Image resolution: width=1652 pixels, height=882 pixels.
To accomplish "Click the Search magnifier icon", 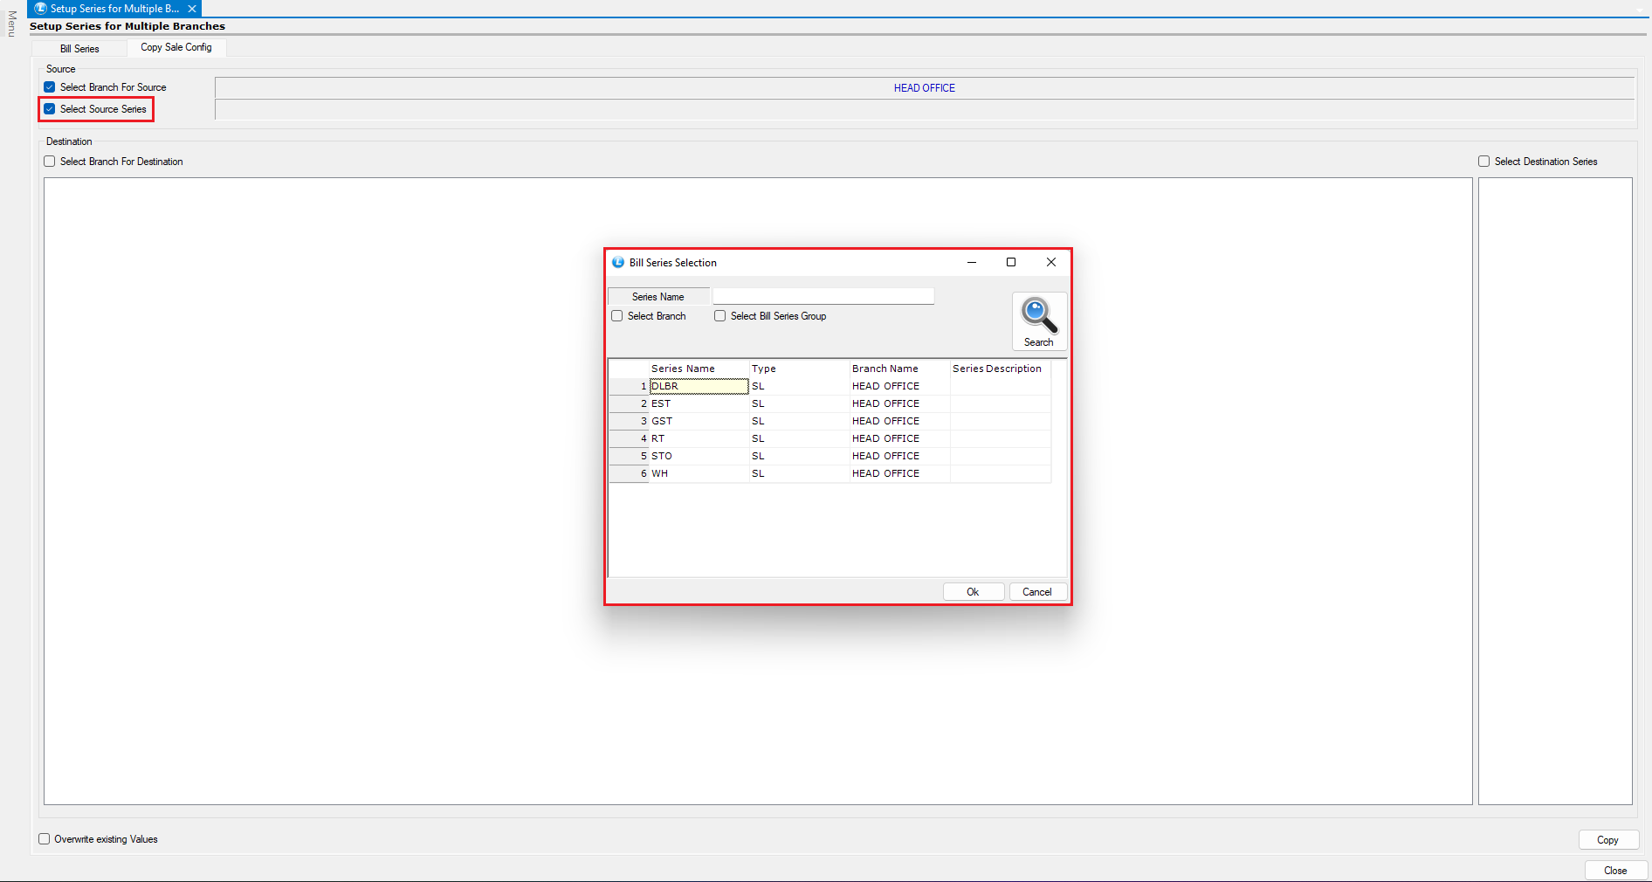I will pyautogui.click(x=1039, y=316).
